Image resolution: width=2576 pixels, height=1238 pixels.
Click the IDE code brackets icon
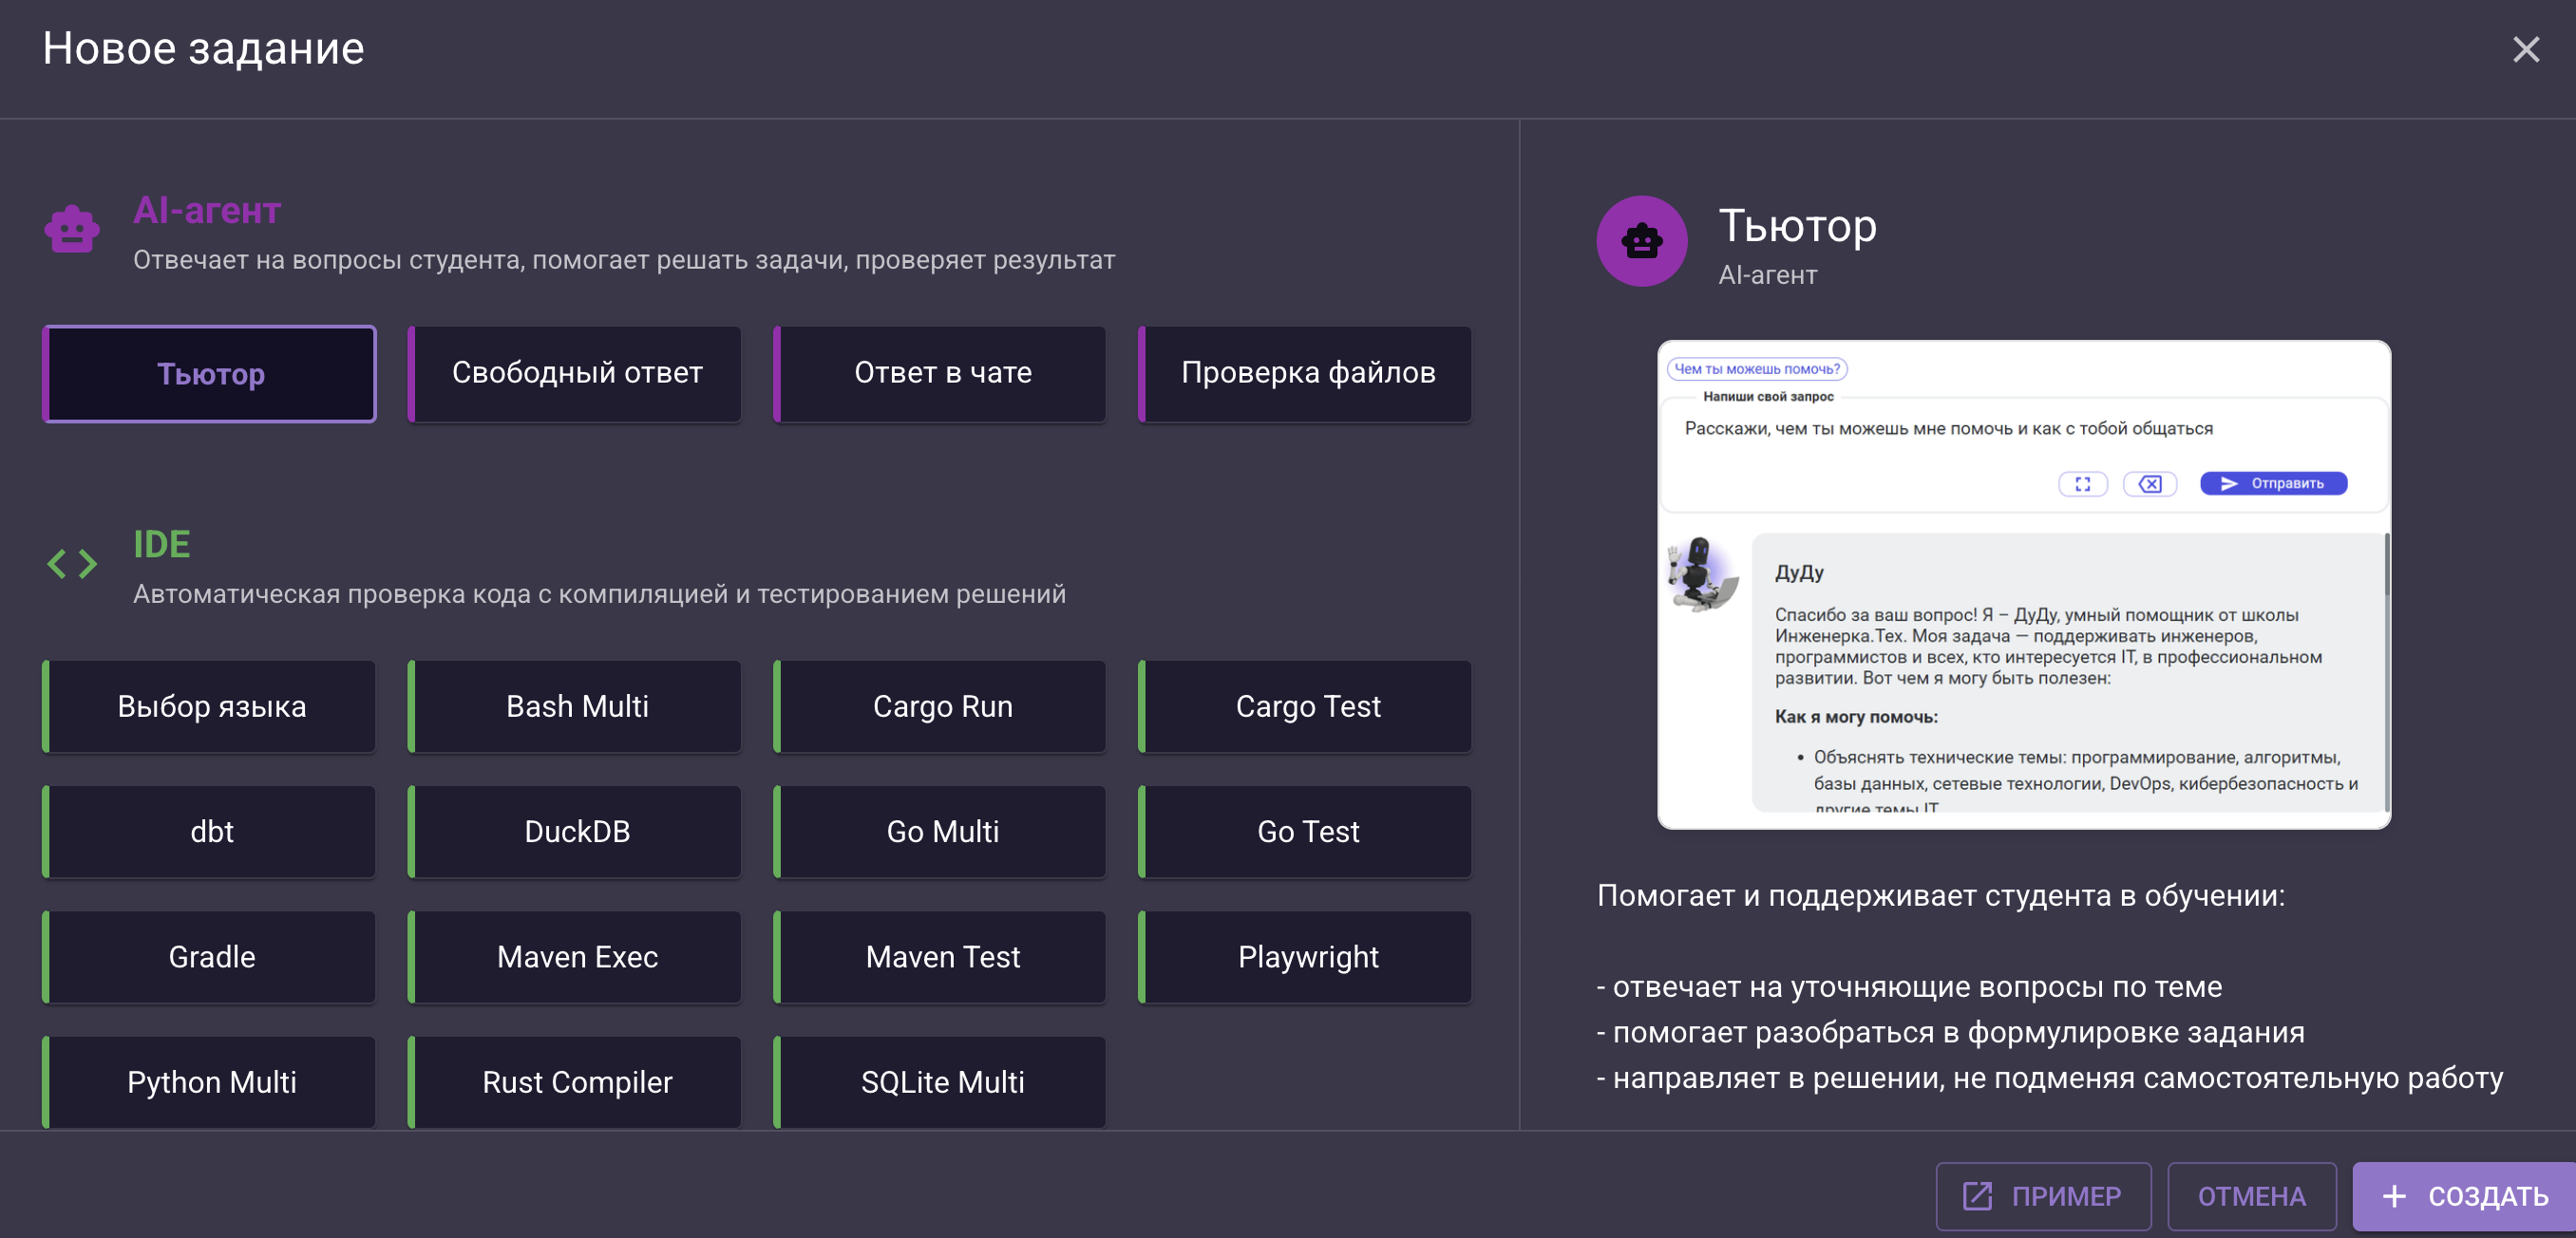pyautogui.click(x=72, y=564)
